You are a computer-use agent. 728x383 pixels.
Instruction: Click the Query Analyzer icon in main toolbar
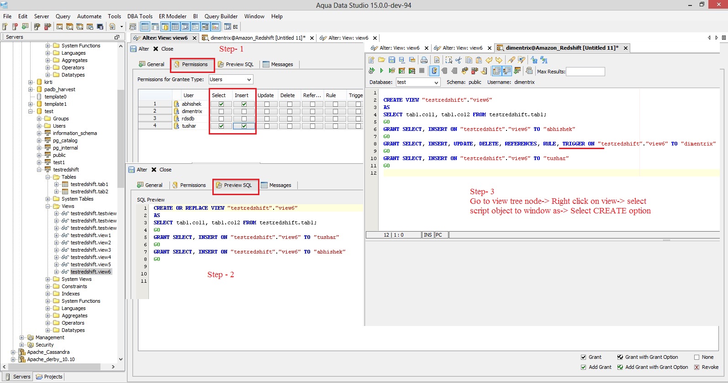(59, 26)
